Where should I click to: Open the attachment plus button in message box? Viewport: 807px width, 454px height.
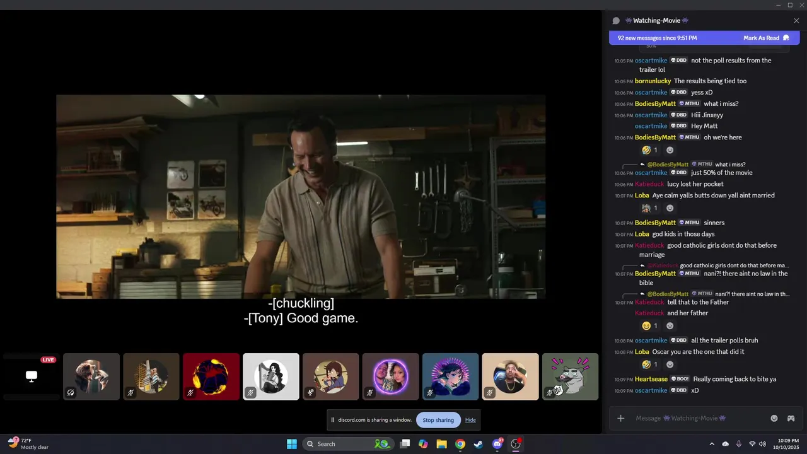621,418
